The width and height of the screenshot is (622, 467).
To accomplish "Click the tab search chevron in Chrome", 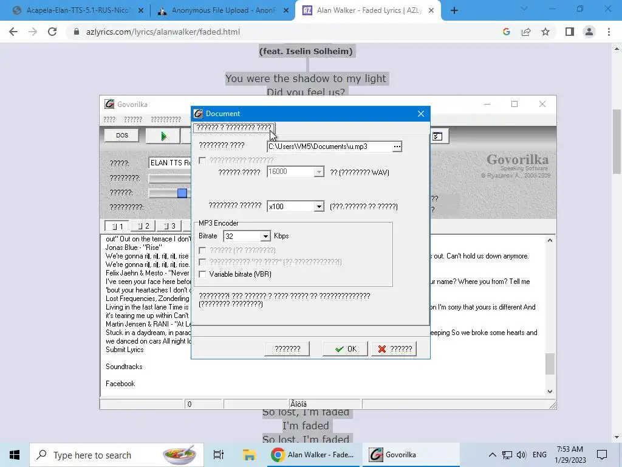I will (524, 9).
